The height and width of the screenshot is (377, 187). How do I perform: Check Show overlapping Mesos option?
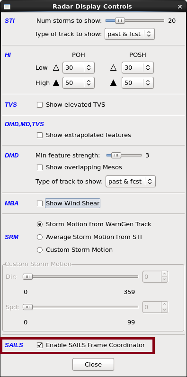coord(40,167)
